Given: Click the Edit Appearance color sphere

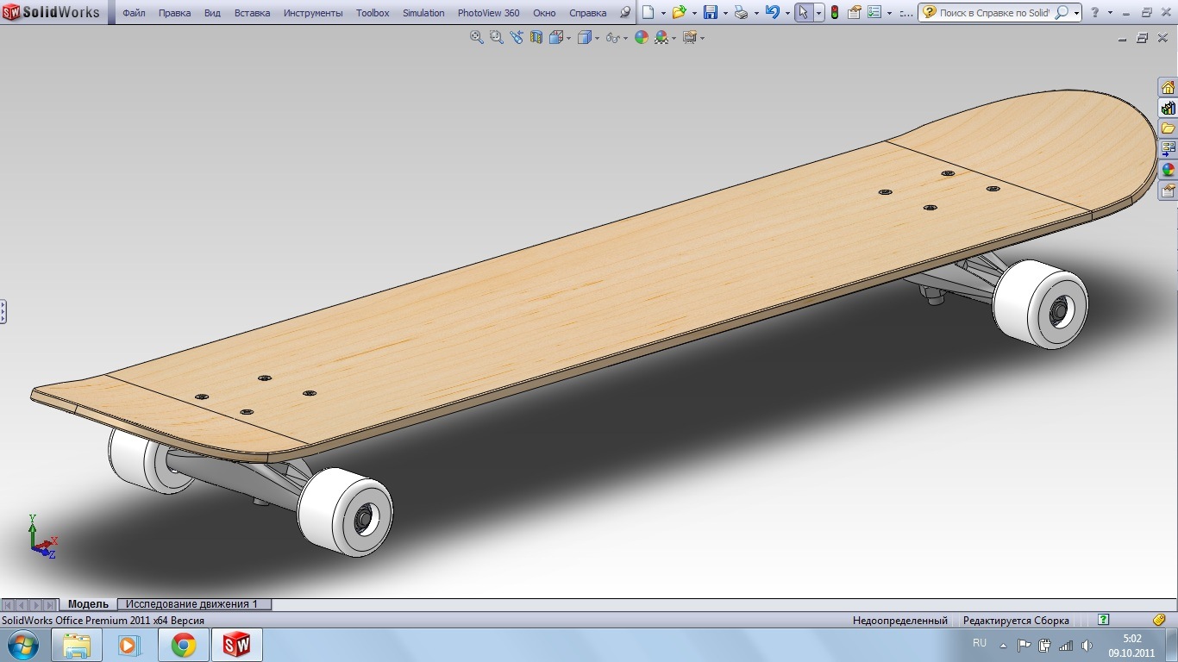Looking at the screenshot, I should click(641, 37).
